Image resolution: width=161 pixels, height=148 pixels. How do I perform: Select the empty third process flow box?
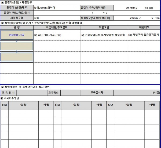(x=17, y=57)
